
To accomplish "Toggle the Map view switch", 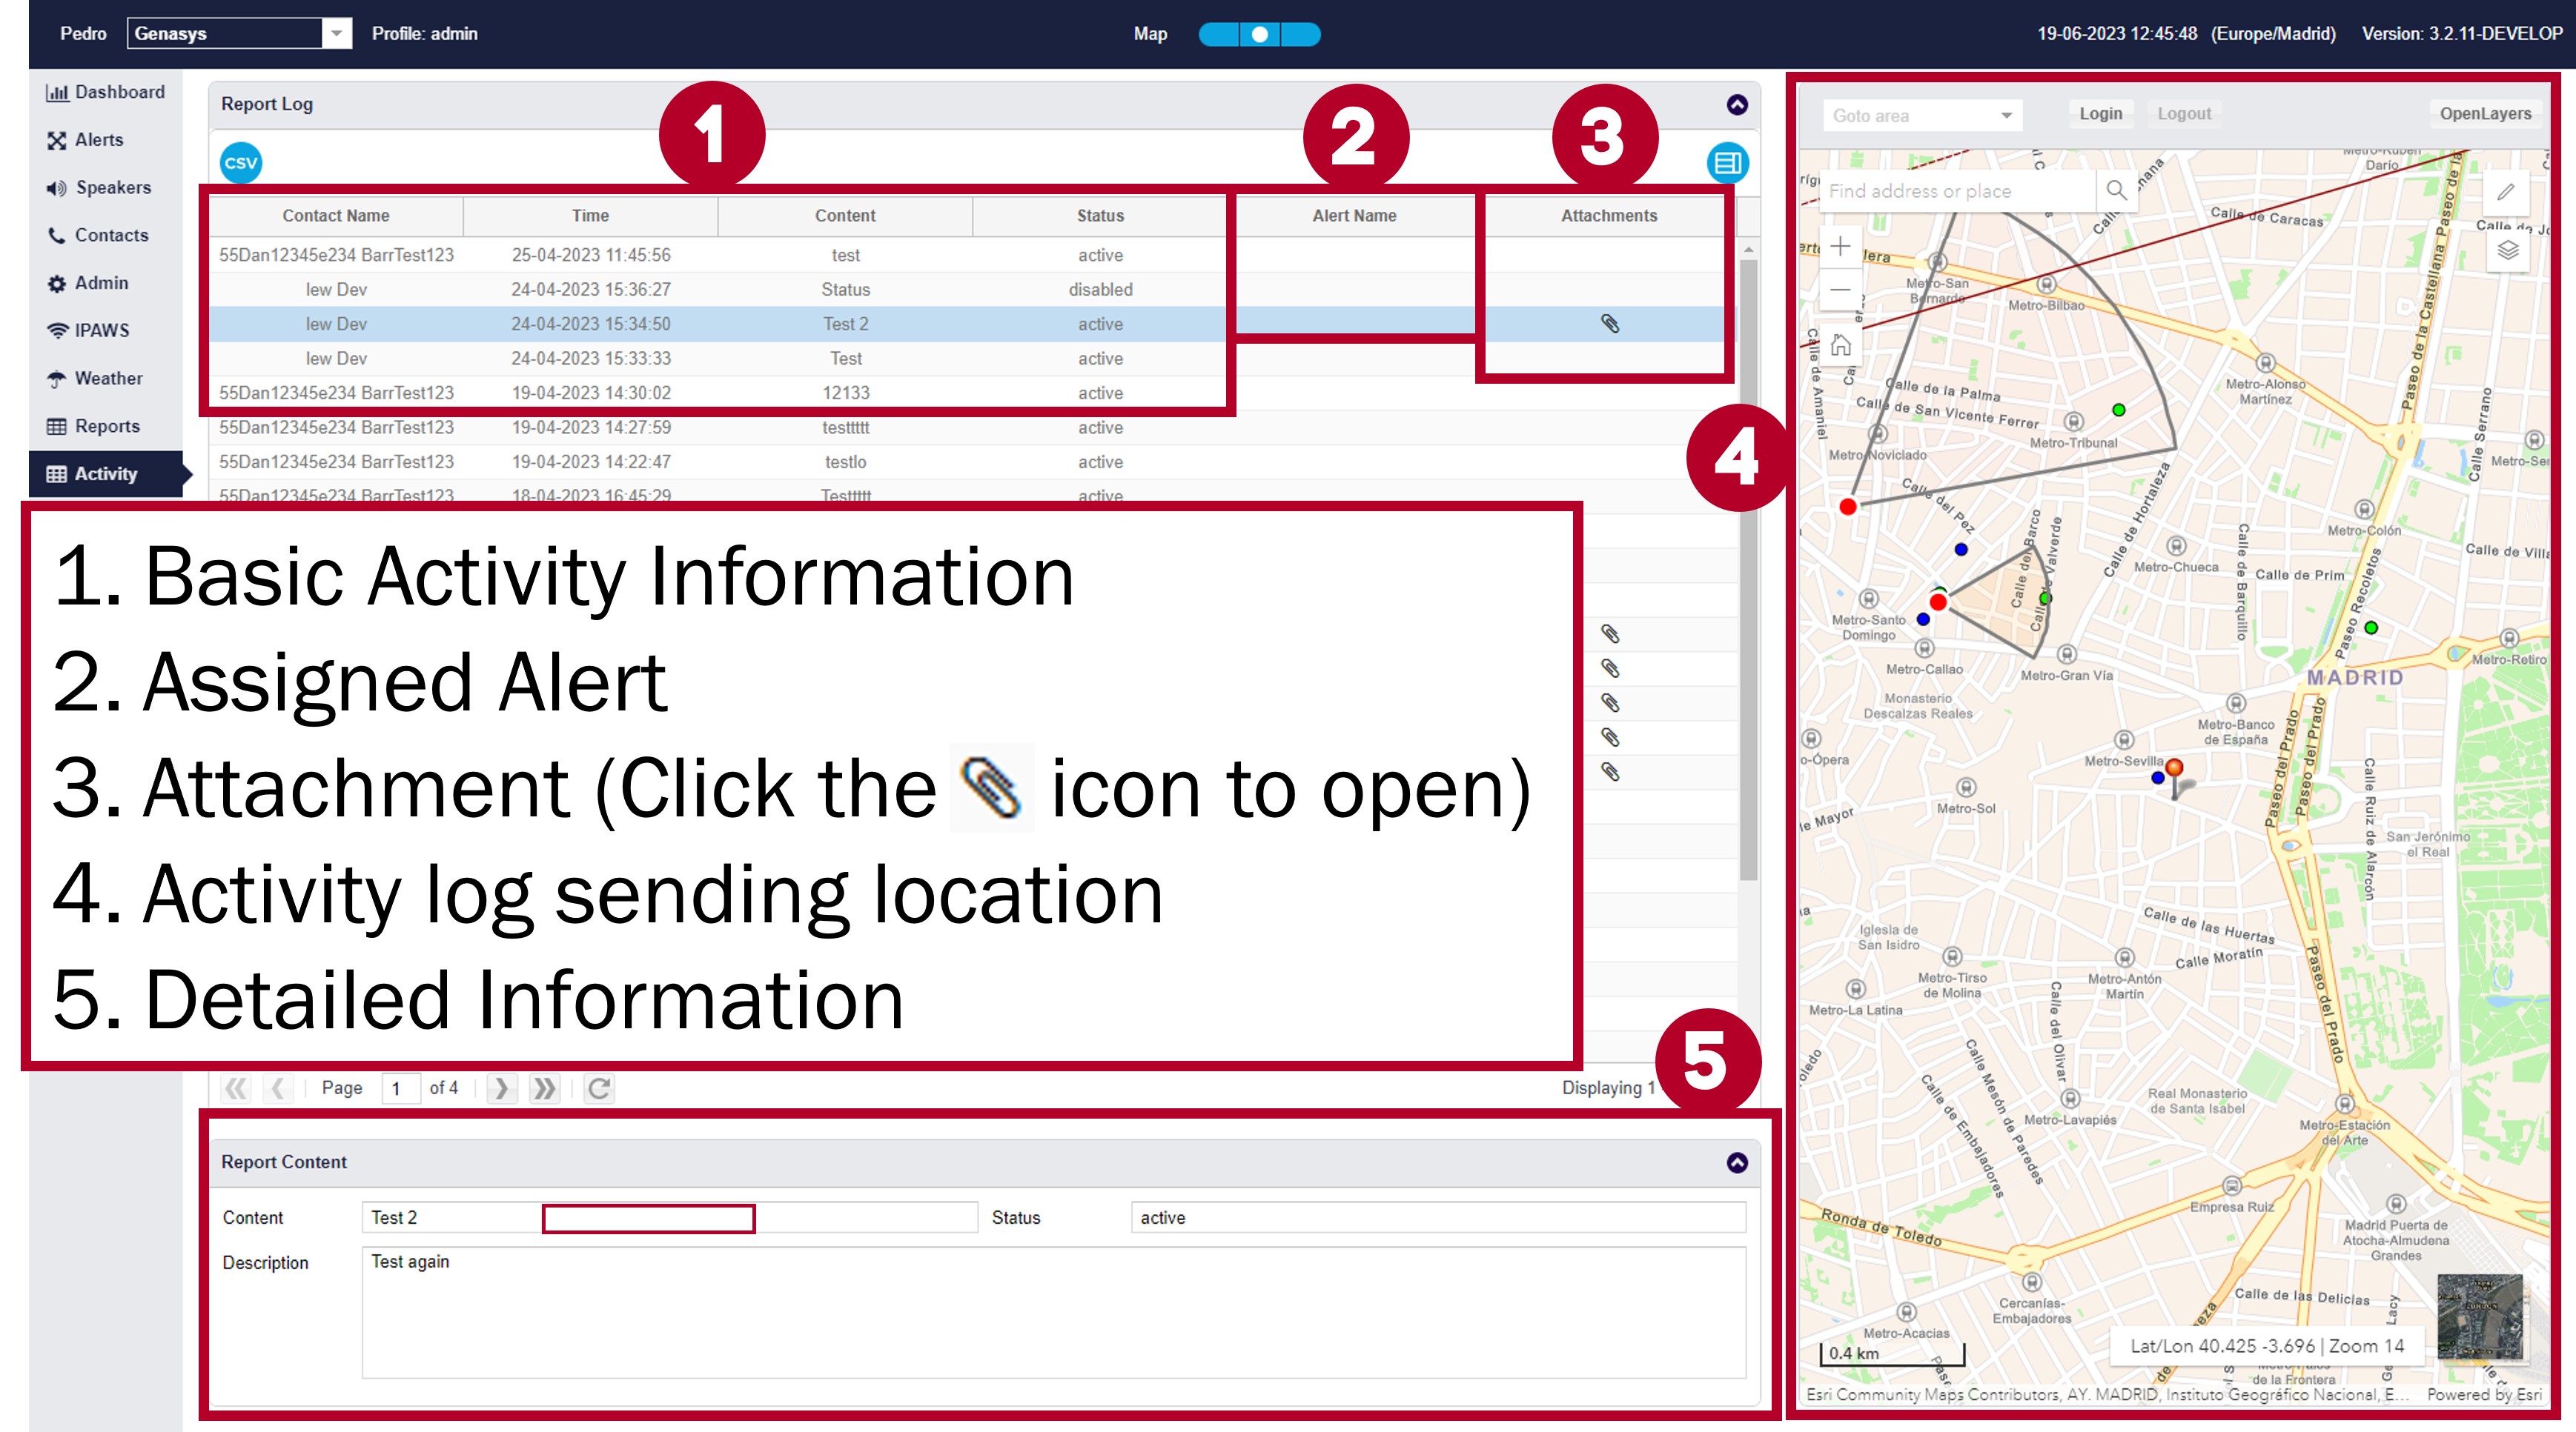I will tap(1259, 34).
